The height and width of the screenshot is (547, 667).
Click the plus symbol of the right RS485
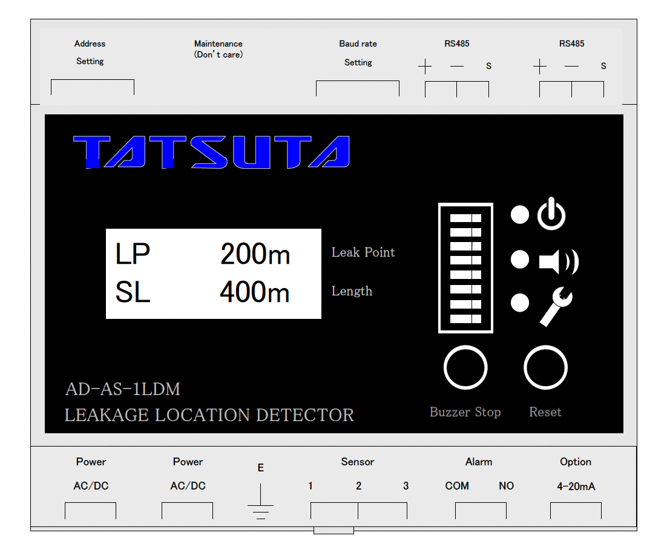pyautogui.click(x=539, y=67)
